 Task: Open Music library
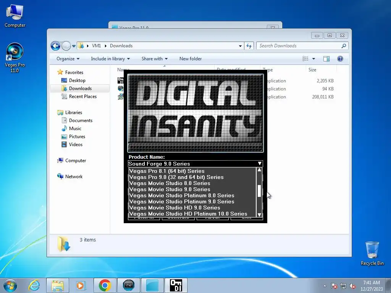tap(75, 129)
